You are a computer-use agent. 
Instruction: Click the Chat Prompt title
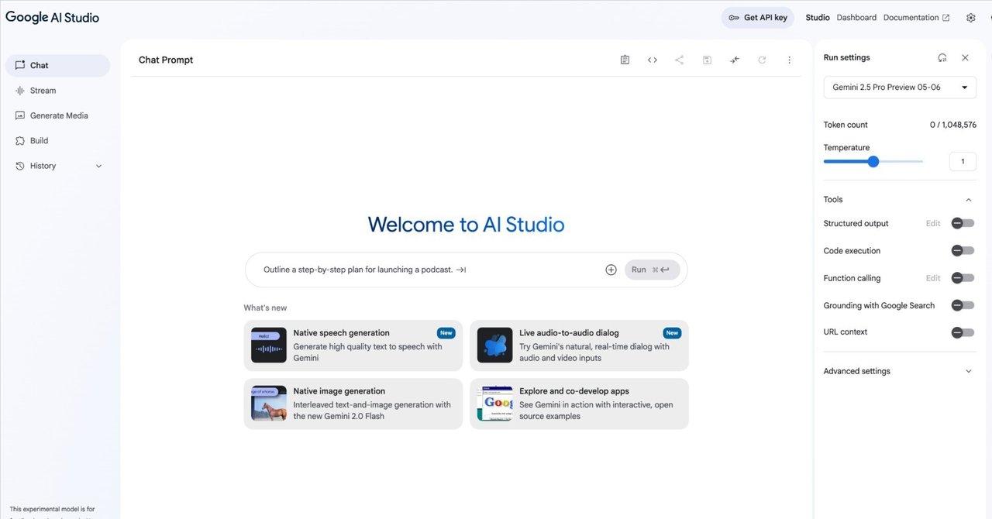tap(166, 60)
